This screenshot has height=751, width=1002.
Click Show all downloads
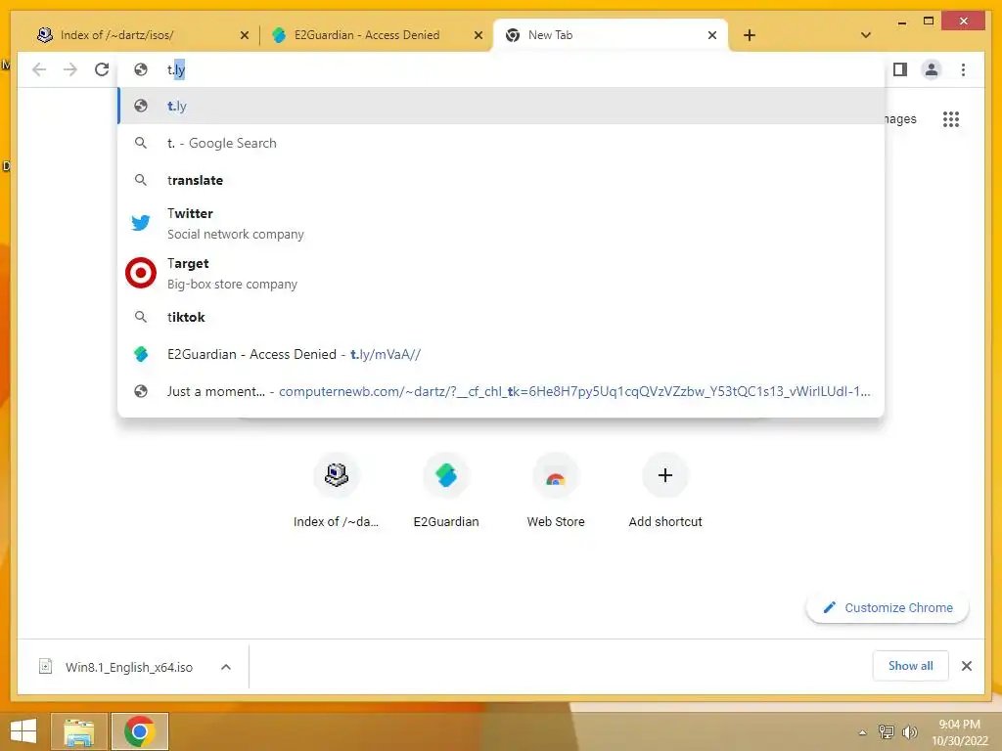tap(910, 666)
